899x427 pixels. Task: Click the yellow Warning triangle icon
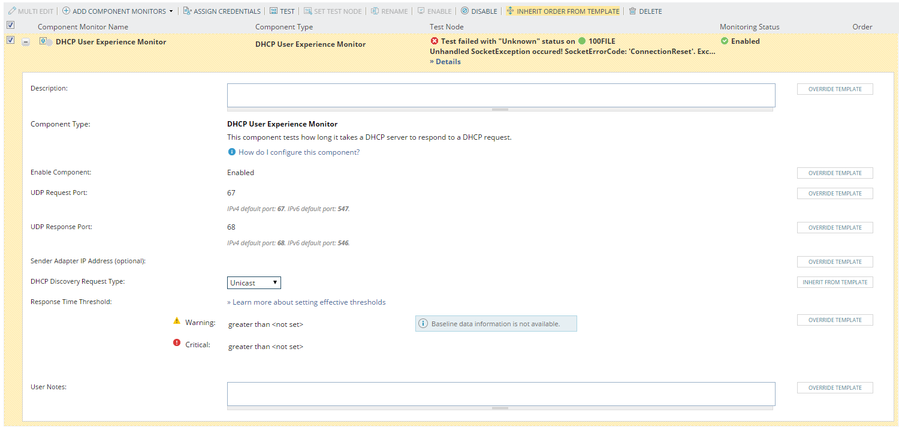click(x=177, y=321)
